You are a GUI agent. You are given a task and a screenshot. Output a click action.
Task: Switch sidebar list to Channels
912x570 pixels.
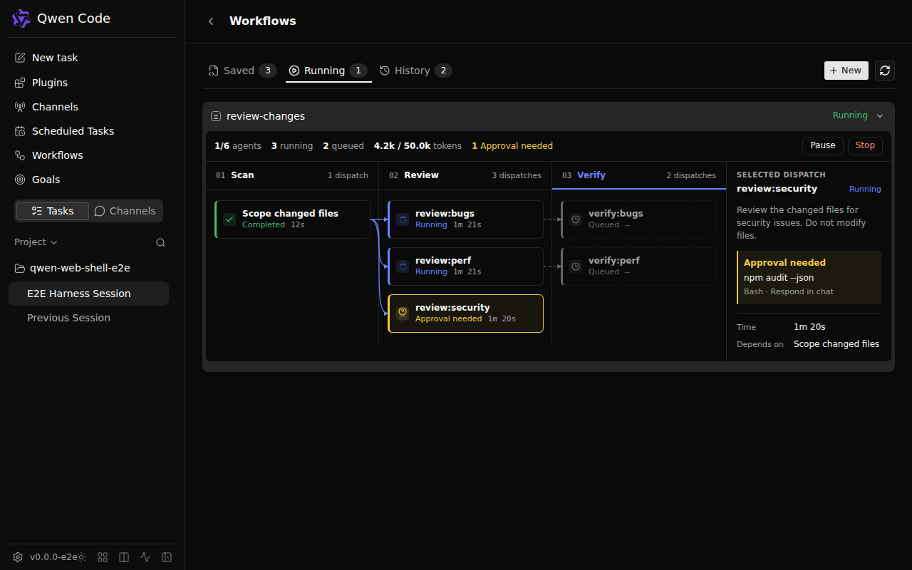pyautogui.click(x=125, y=211)
